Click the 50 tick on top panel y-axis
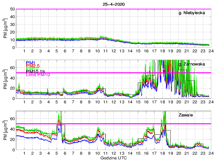 click(12, 9)
